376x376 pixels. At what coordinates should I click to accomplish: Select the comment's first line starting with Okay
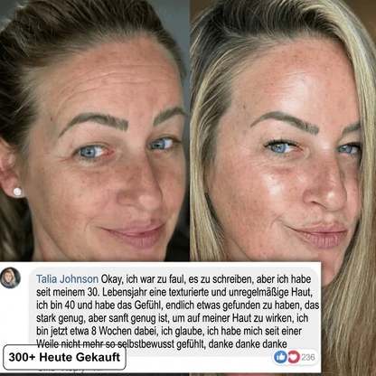tap(206, 279)
